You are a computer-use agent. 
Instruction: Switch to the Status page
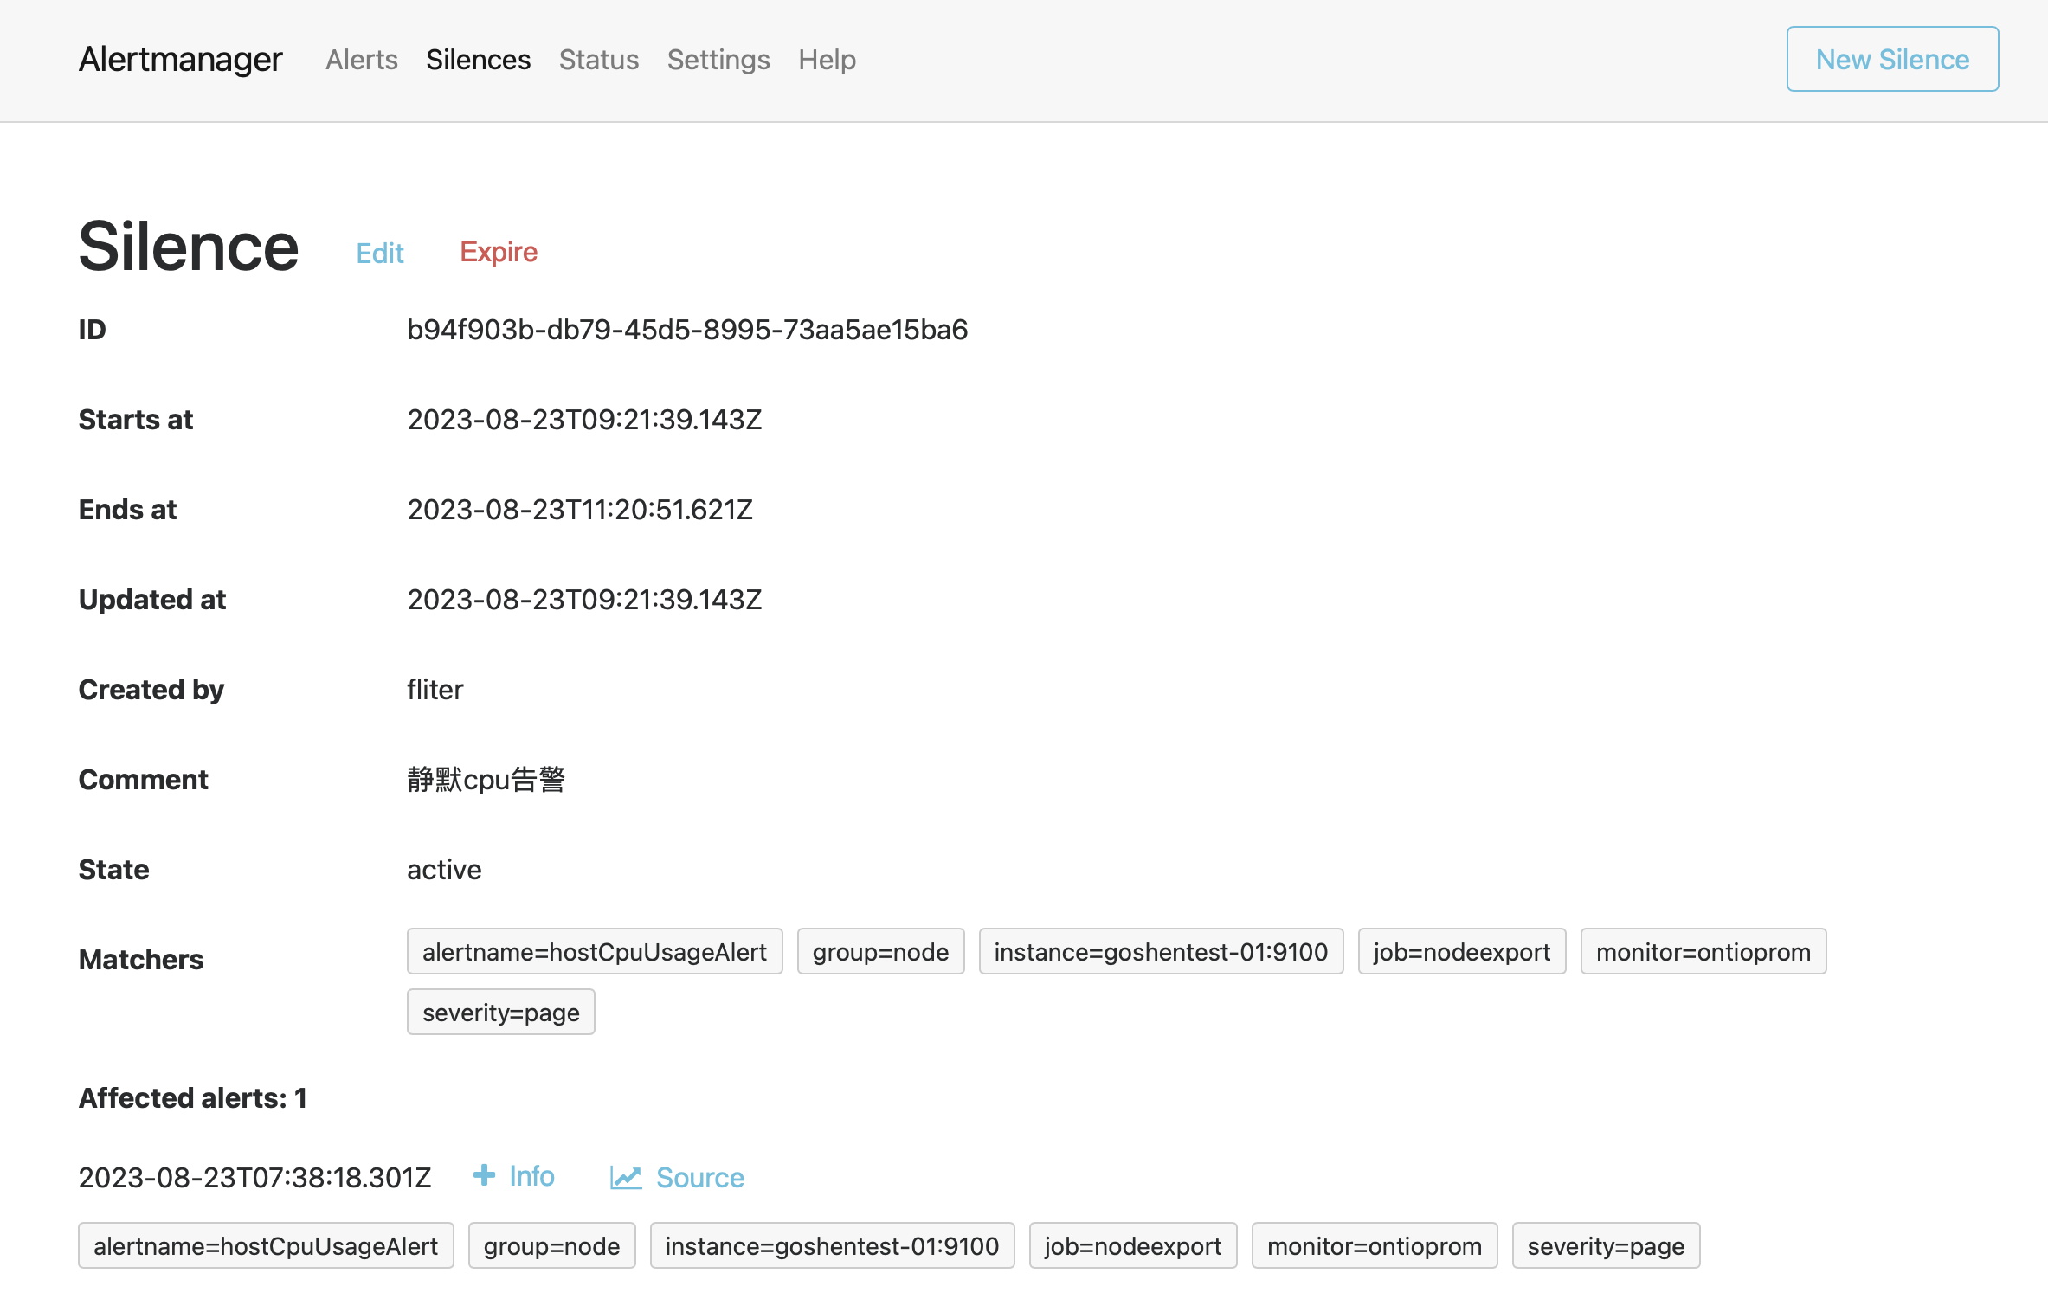[x=598, y=60]
